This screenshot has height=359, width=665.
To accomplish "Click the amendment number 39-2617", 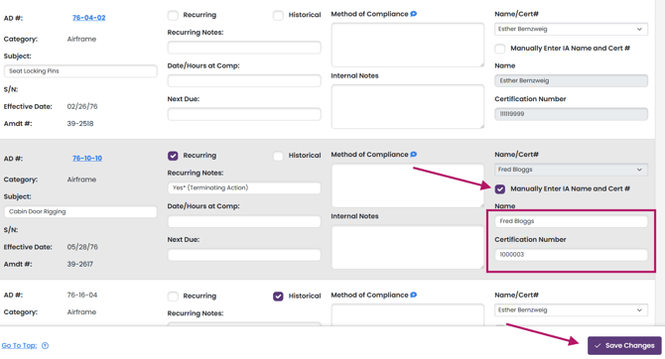I will (x=79, y=264).
